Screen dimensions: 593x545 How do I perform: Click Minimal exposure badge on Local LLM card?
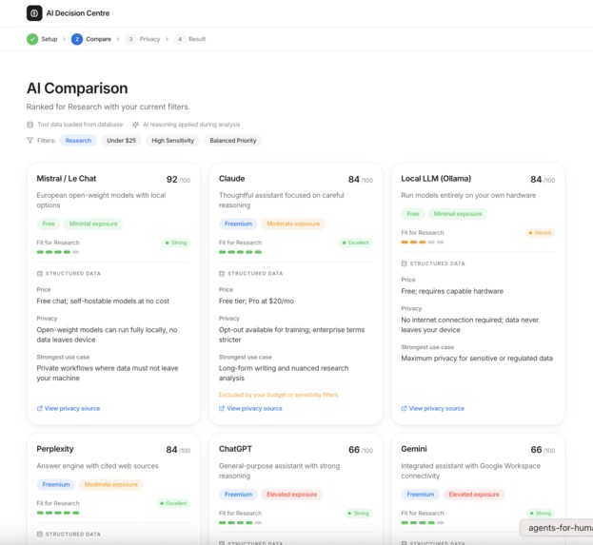458,214
